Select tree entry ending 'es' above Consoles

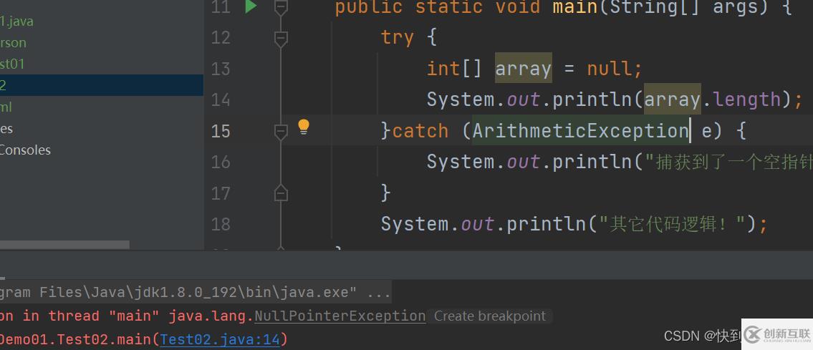6,128
